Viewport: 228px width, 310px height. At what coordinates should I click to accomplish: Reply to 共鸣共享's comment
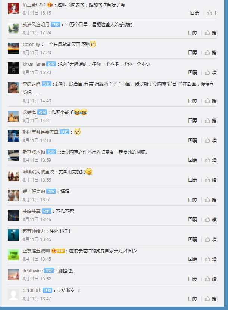point(193,220)
